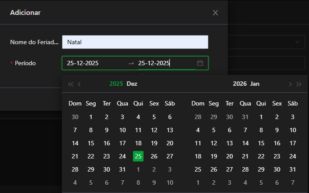Go to previous month with single-left arrow
The height and width of the screenshot is (193, 309).
[x=79, y=84]
